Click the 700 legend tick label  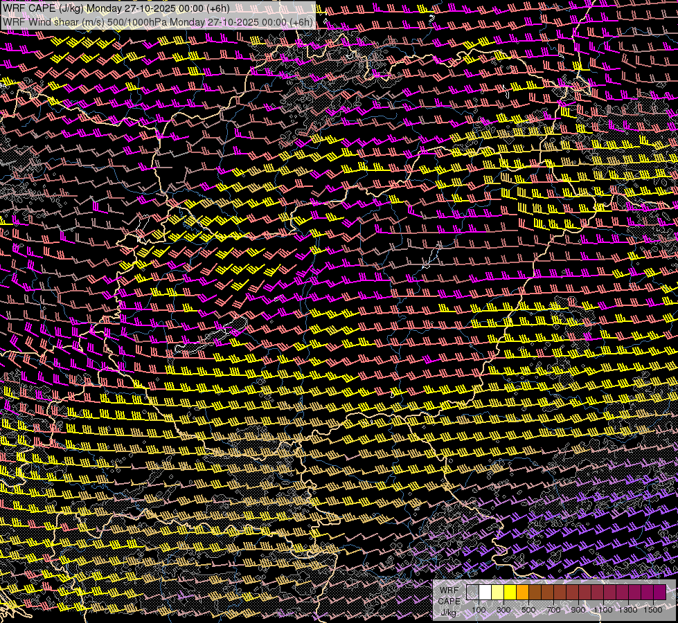pos(553,610)
